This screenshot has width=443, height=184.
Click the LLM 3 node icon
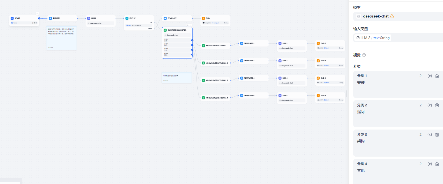[x=280, y=61]
